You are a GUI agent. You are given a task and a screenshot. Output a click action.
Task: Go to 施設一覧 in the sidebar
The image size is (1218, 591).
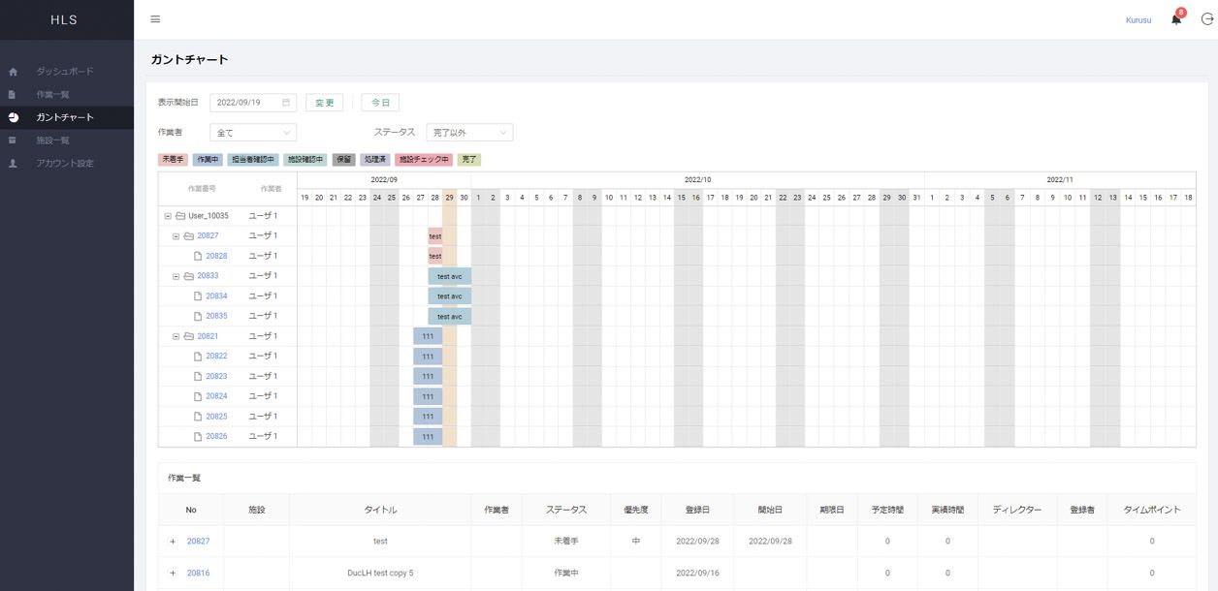pyautogui.click(x=52, y=140)
